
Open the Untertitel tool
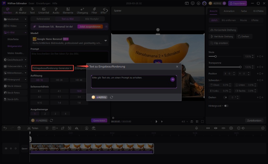[x=44, y=11]
